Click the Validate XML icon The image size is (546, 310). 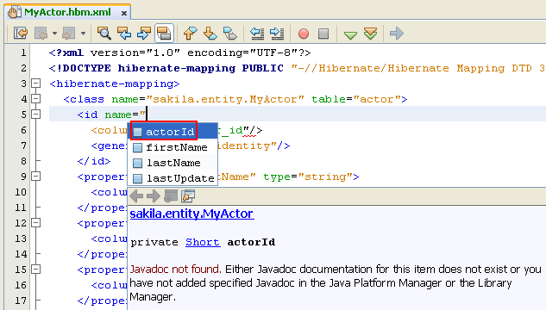tap(371, 34)
